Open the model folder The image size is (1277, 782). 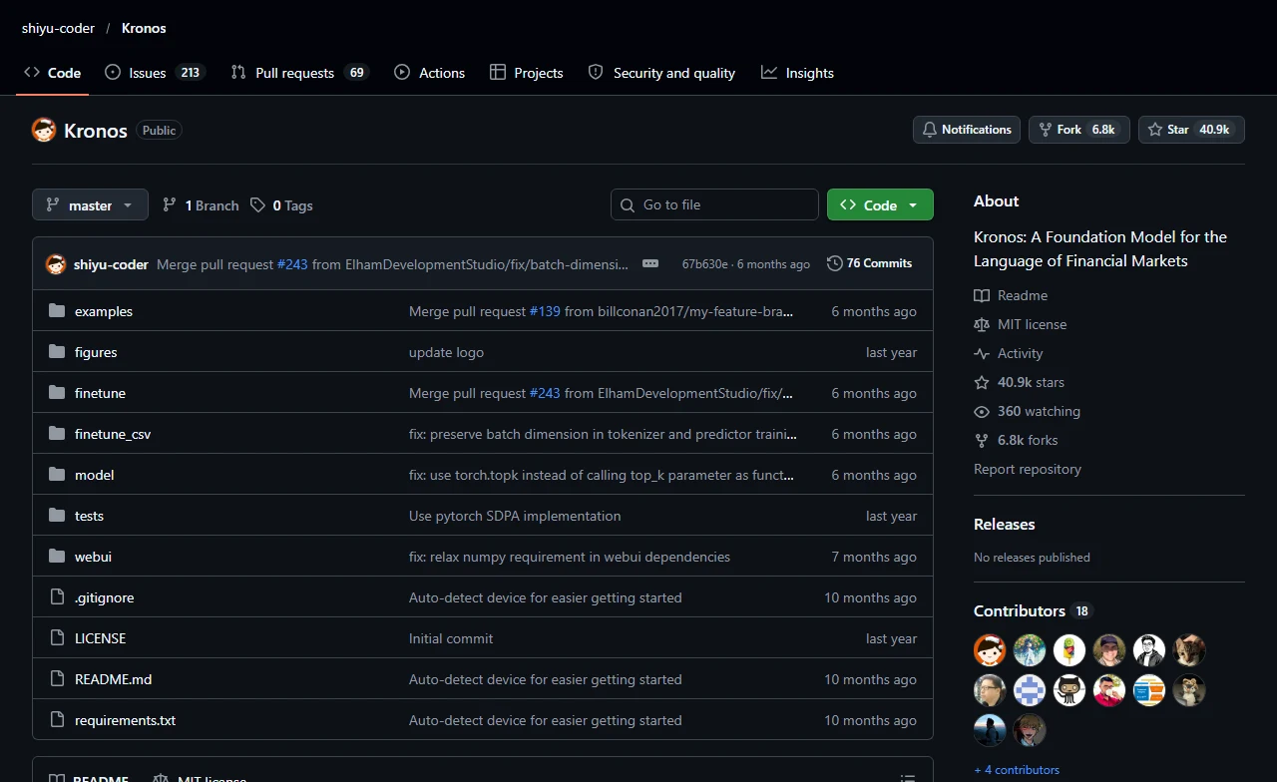pos(95,475)
